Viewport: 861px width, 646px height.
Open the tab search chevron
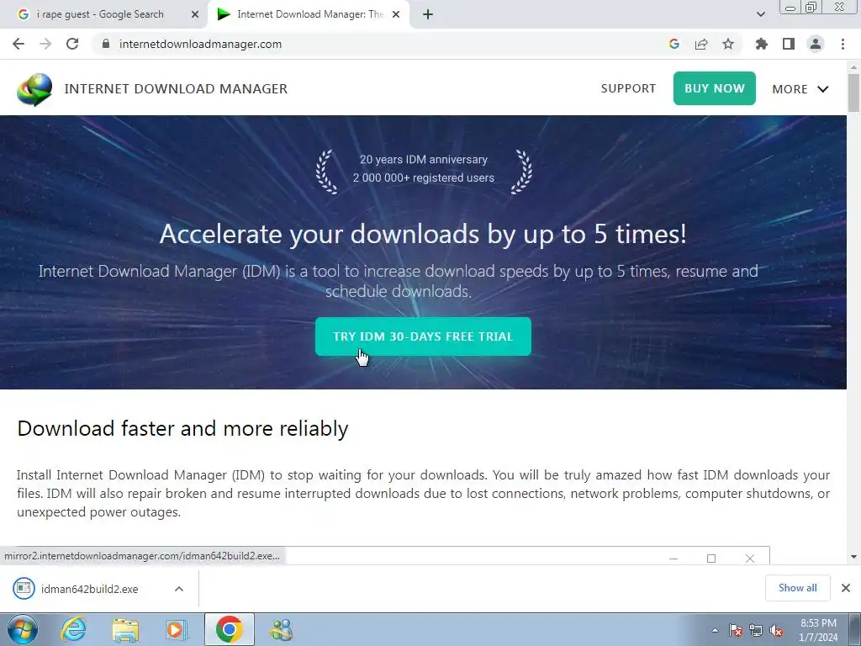760,14
